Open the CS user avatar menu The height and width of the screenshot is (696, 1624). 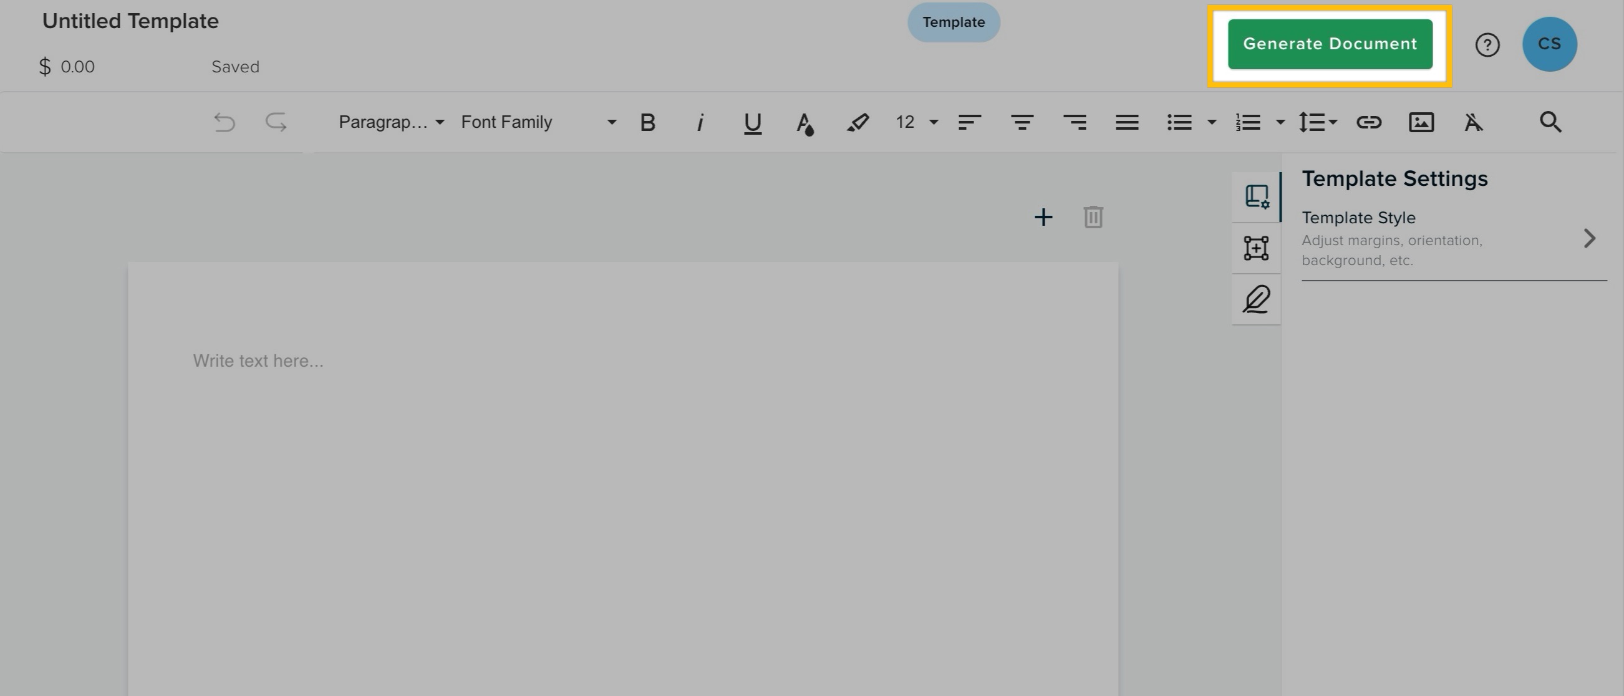pos(1550,44)
